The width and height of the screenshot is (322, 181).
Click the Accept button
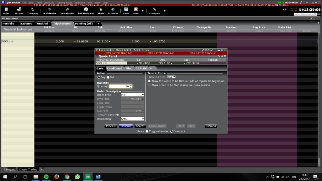tap(140, 126)
